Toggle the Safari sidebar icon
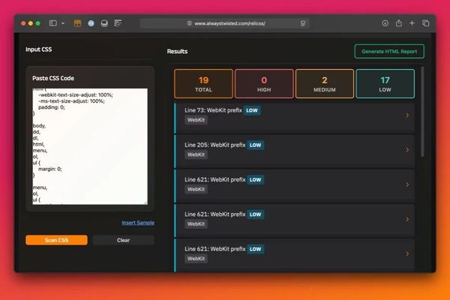Screen dimensions: 450x300 tap(53, 23)
